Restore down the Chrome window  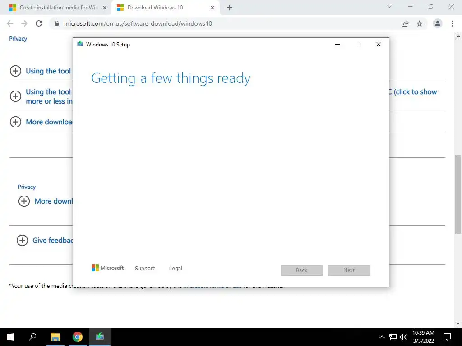tap(431, 6)
